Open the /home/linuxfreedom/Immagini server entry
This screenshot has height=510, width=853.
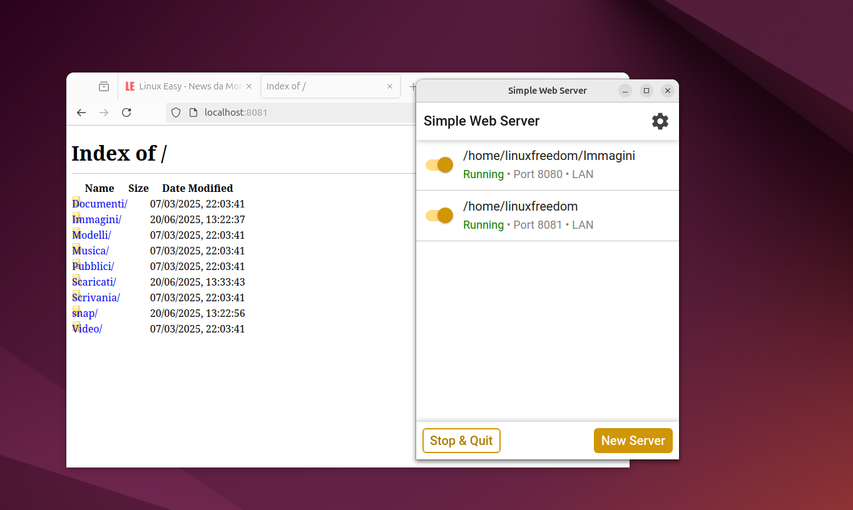click(548, 165)
